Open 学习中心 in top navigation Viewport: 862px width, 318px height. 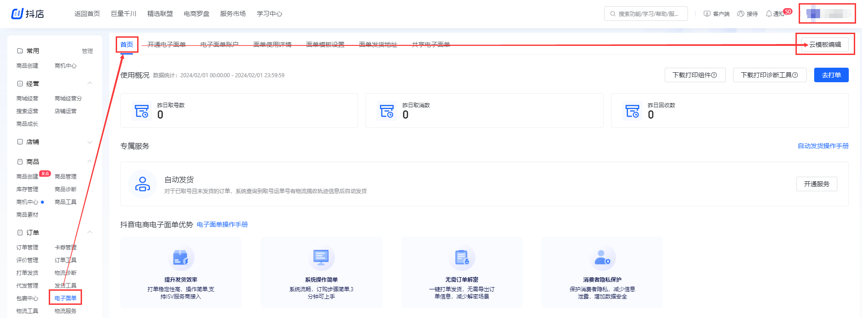pos(269,14)
